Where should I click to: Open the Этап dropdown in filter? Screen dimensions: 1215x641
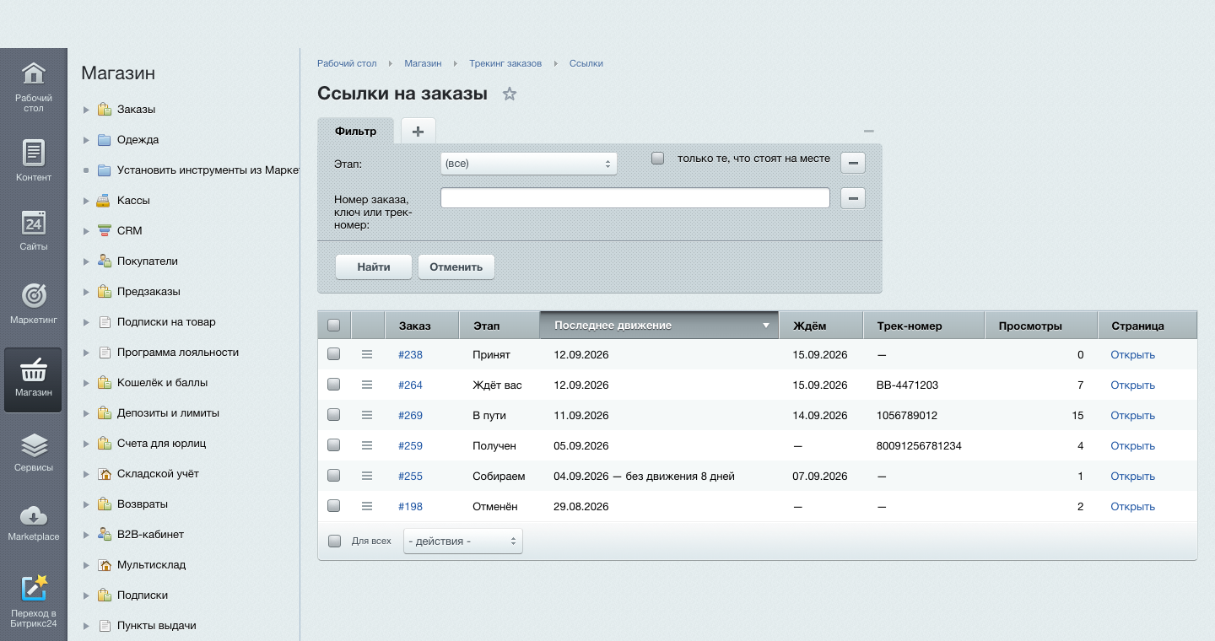(x=529, y=163)
